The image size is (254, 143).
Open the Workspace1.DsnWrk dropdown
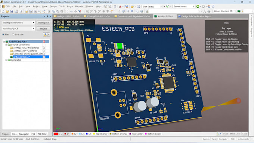(33, 23)
